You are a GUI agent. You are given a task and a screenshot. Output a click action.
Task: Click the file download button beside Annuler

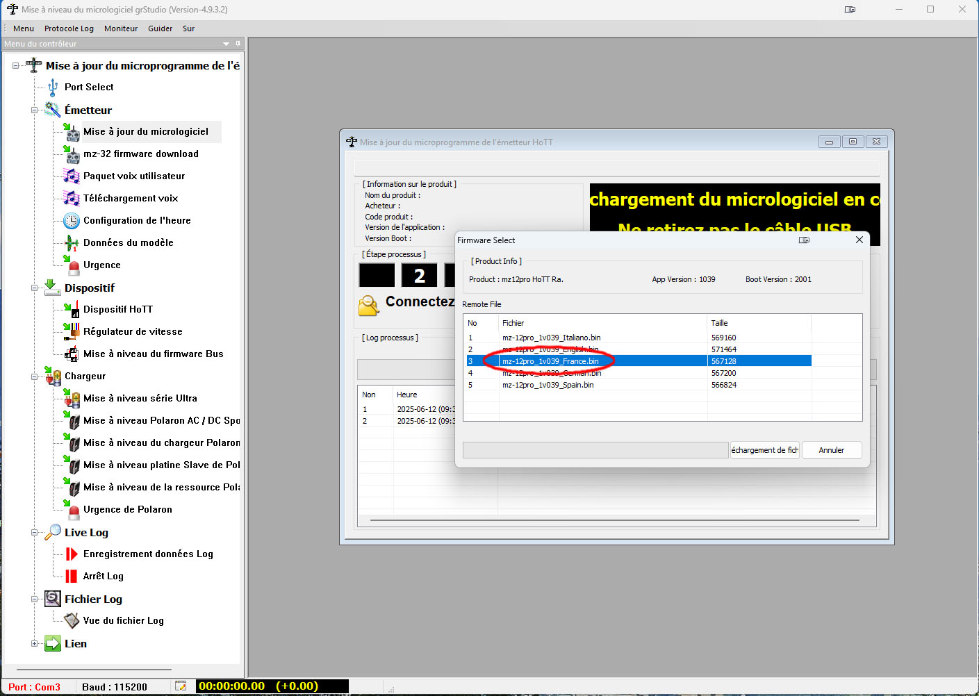point(764,450)
